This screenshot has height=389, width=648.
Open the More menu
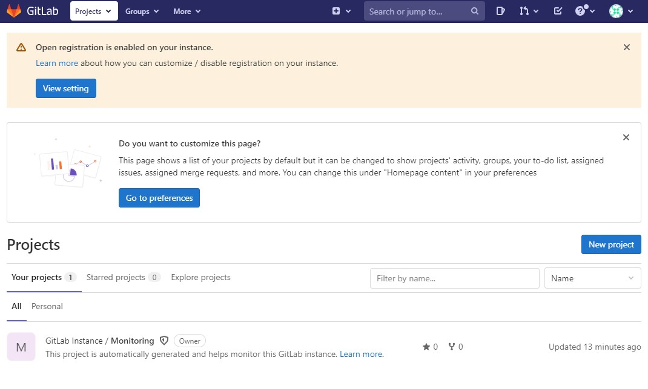tap(187, 11)
